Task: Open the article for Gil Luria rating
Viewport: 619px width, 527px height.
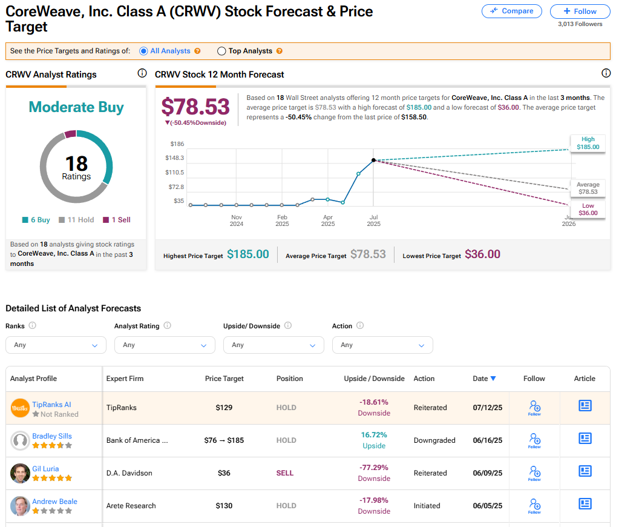Action: pos(585,471)
